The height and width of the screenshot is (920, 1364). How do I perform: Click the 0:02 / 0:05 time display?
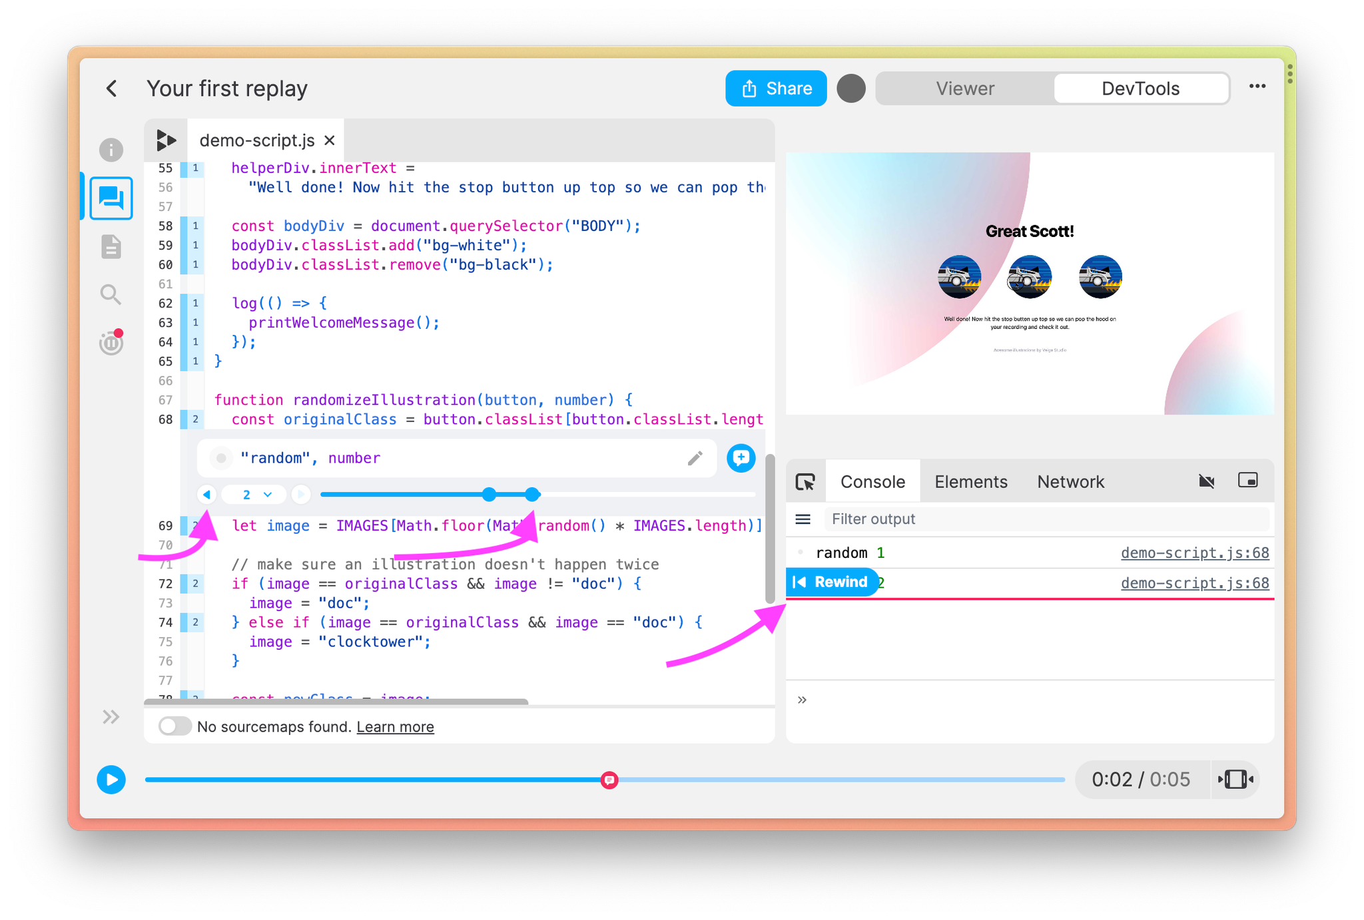pyautogui.click(x=1141, y=780)
